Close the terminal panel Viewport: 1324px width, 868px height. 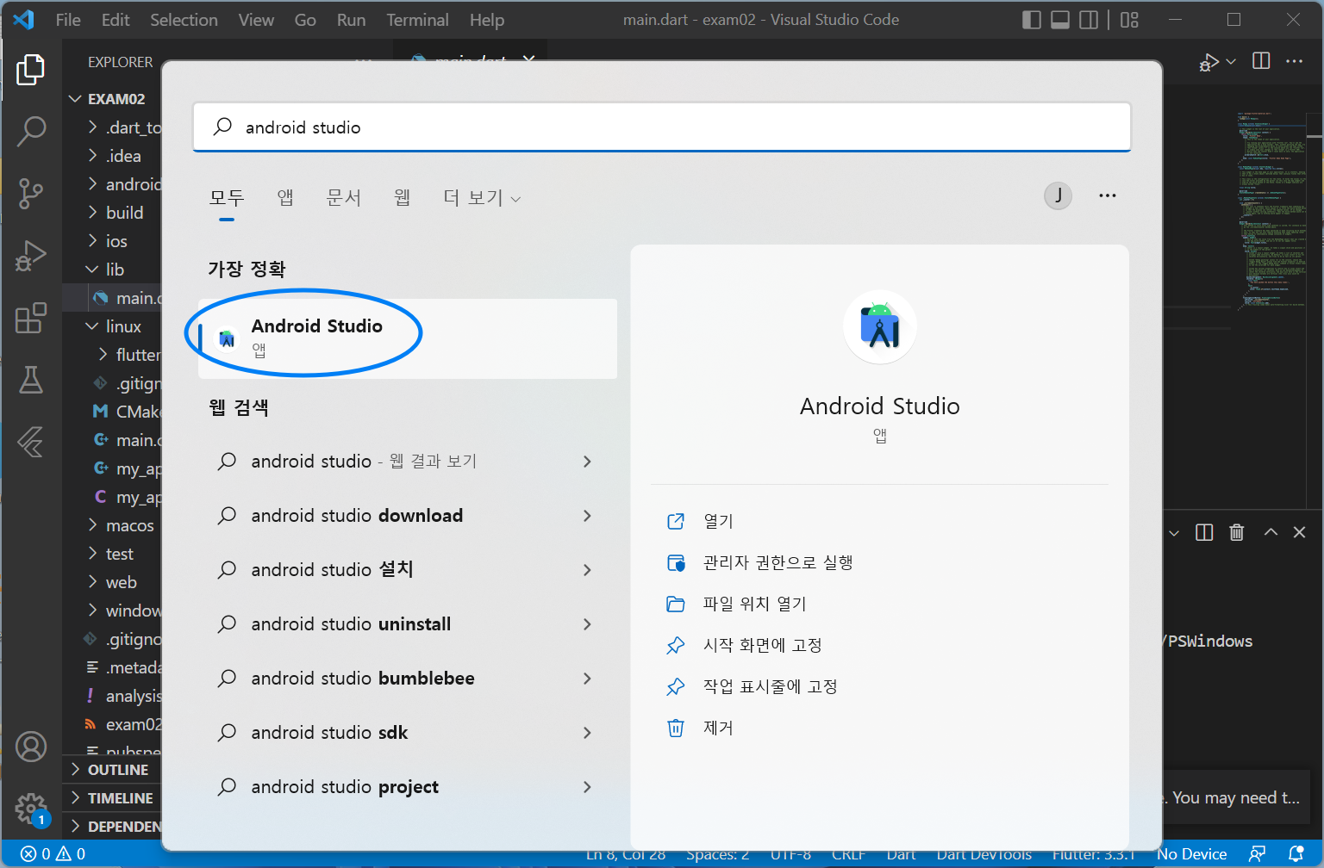point(1300,532)
